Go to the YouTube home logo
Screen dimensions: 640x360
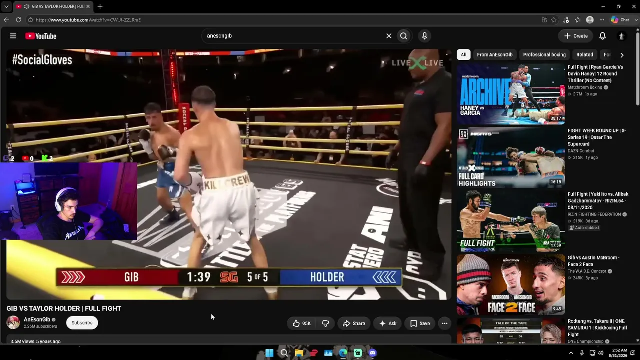[x=41, y=36]
